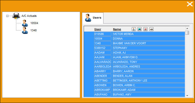The image size is (195, 103).
Task: Select the name BENDER, ALAN
Action: [x=149, y=76]
